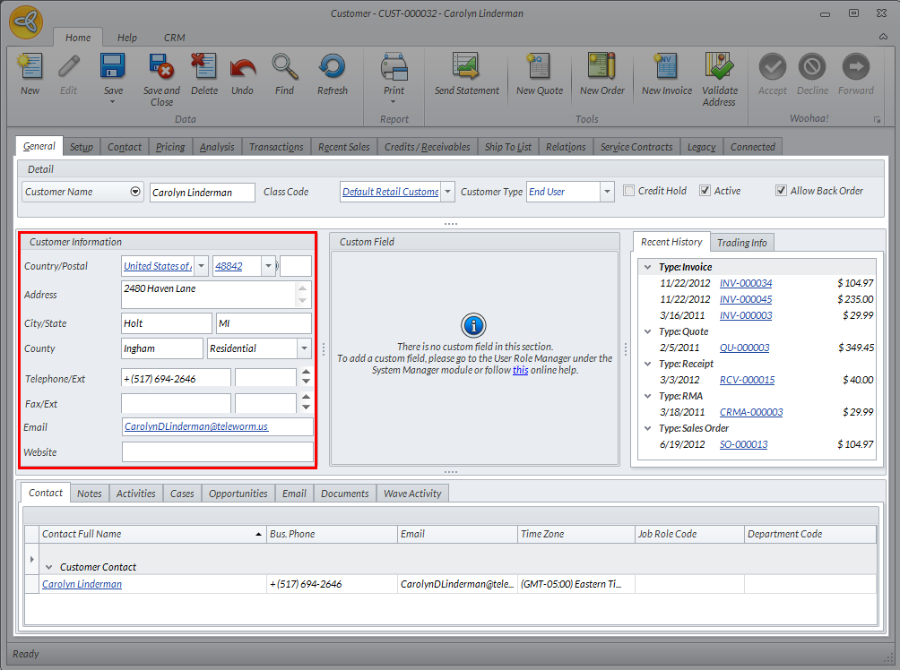Open the Carolyn Linderman contact link
This screenshot has height=670, width=900.
(x=82, y=584)
